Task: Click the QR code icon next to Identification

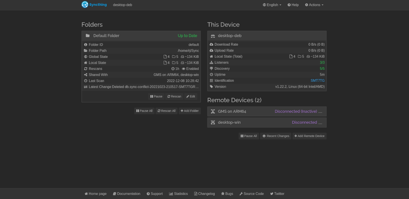Action: (x=211, y=80)
